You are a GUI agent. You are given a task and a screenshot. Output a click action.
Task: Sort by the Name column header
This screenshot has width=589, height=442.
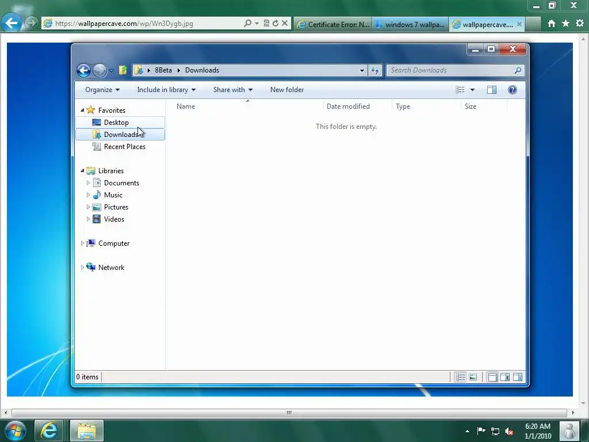click(247, 106)
